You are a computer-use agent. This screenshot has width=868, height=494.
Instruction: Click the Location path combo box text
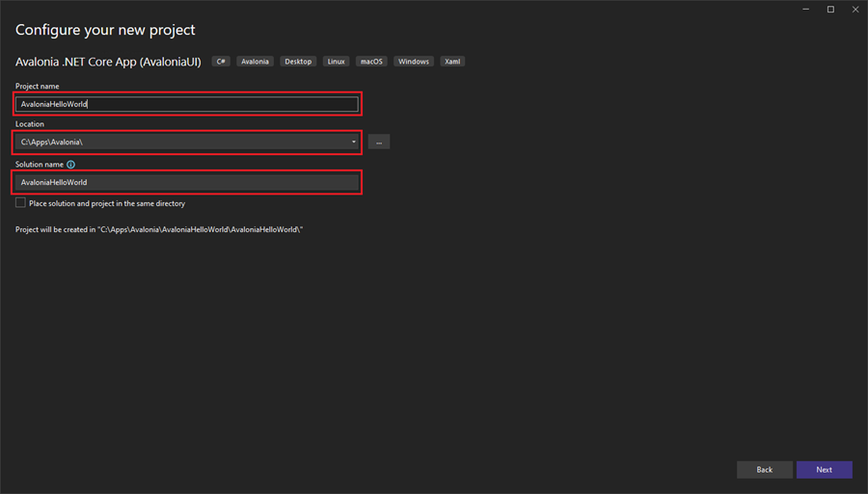click(51, 142)
